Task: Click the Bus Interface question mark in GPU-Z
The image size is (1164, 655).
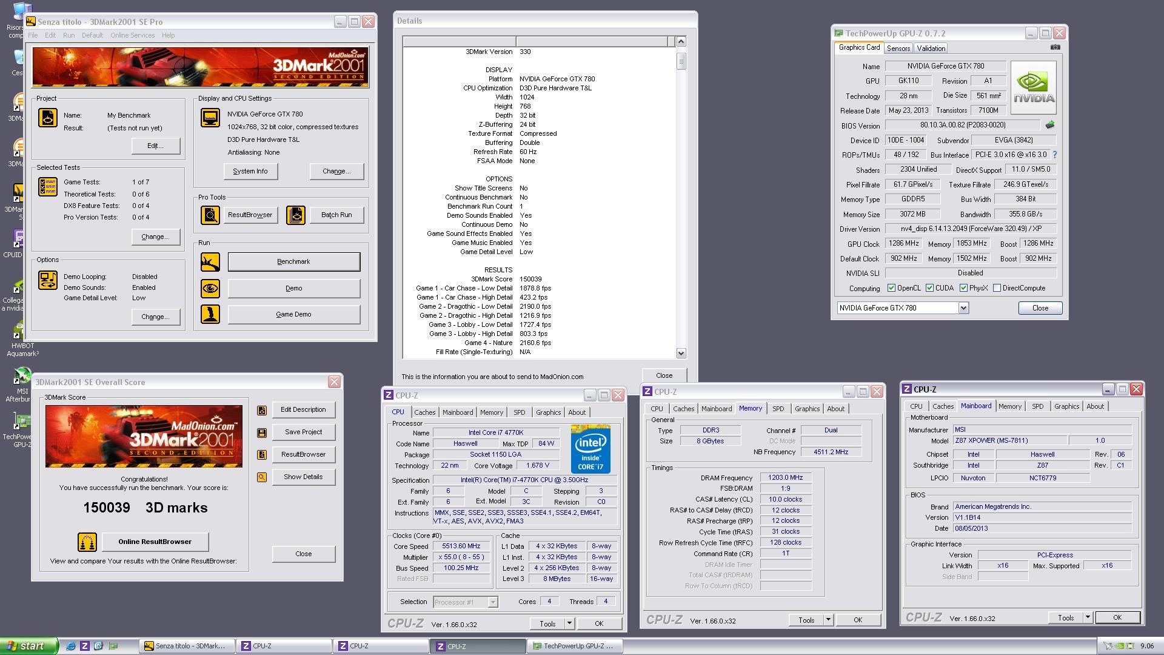Action: 1055,155
